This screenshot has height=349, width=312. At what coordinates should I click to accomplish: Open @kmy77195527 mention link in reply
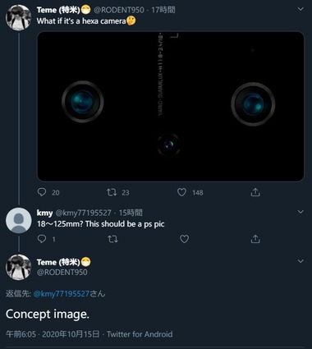[62, 294]
